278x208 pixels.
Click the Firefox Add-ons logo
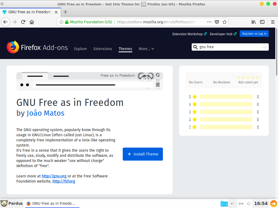(x=37, y=47)
